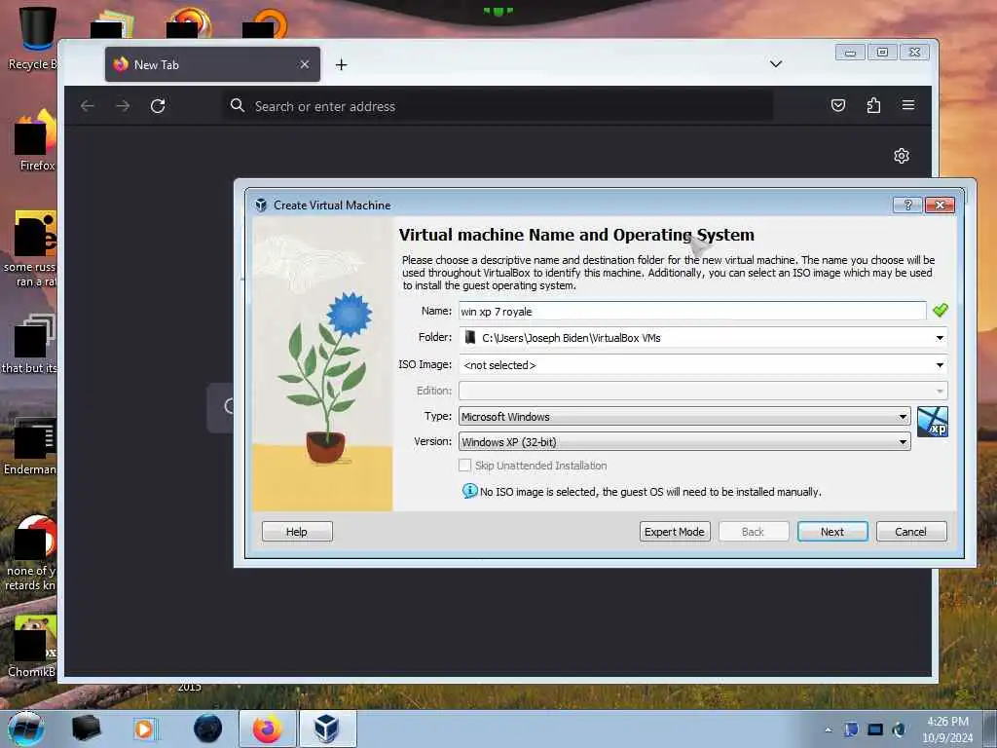The image size is (997, 748).
Task: Open the list all tabs chevron in Firefox
Action: (776, 63)
